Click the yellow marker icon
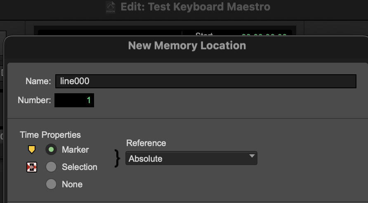 pyautogui.click(x=32, y=149)
